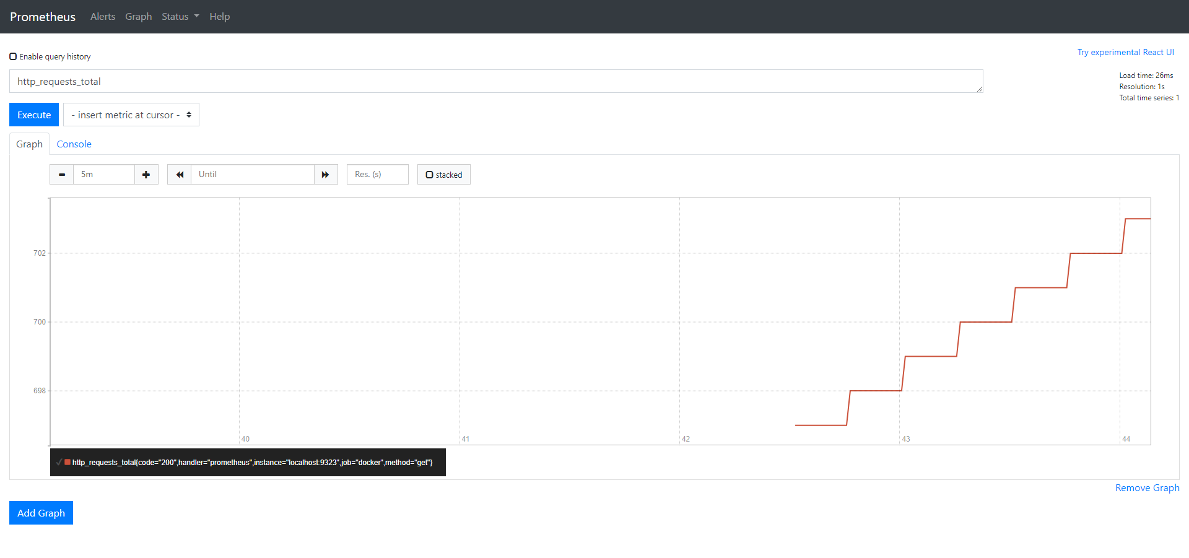
Task: Grab the query box resize handle corner
Action: [x=980, y=89]
